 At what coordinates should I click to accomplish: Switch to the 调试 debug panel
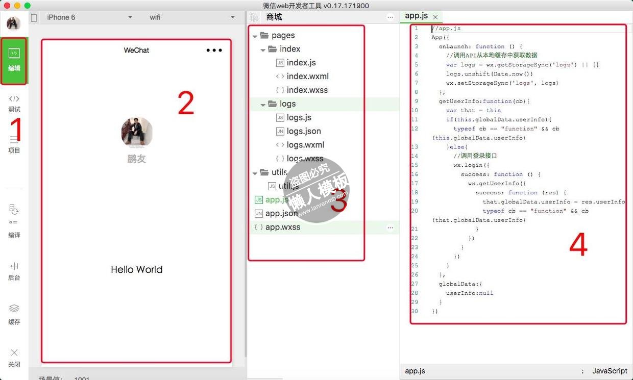14,103
